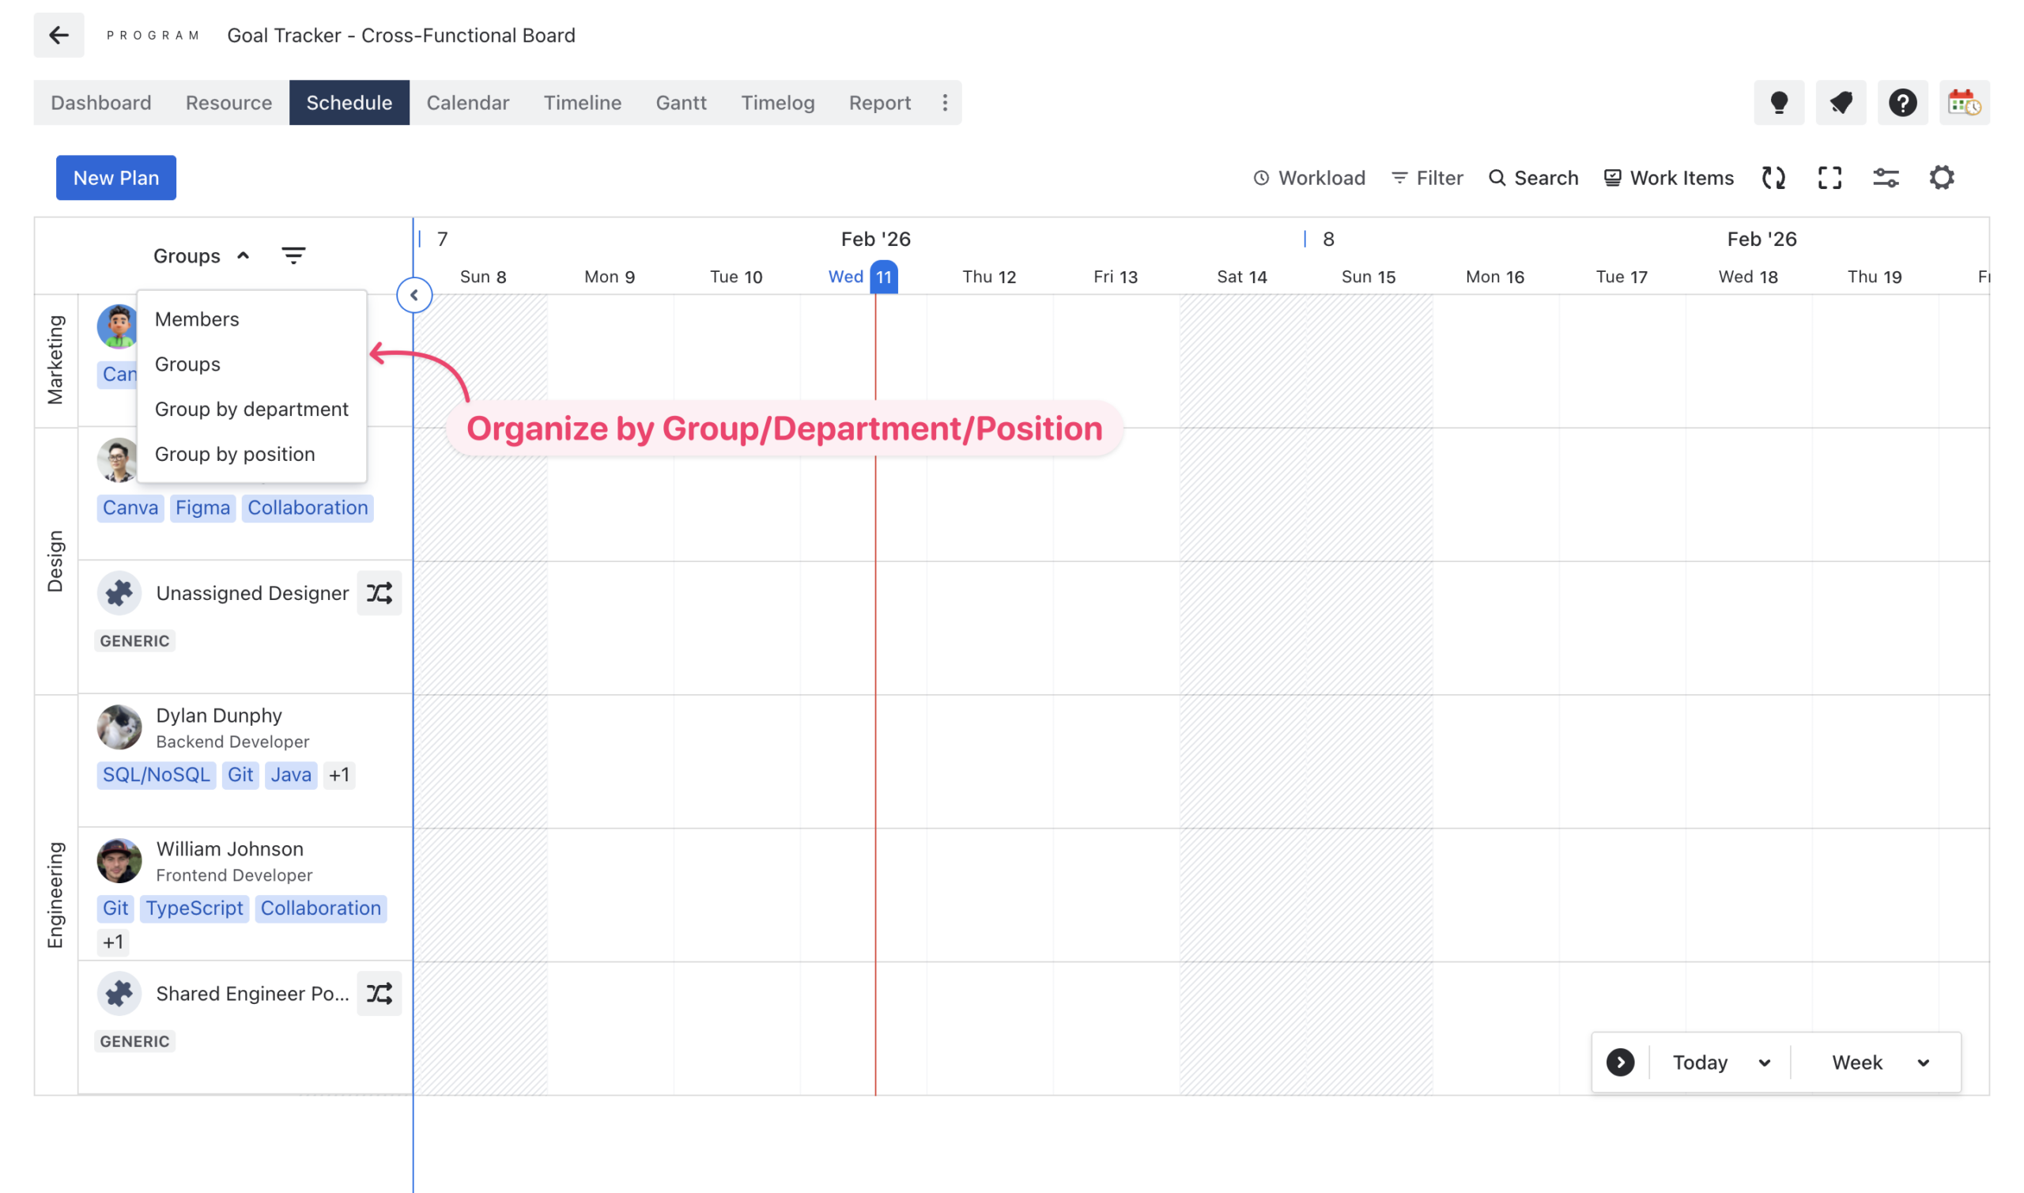The image size is (2024, 1193).
Task: Expand the Groups dropdown
Action: coord(201,255)
